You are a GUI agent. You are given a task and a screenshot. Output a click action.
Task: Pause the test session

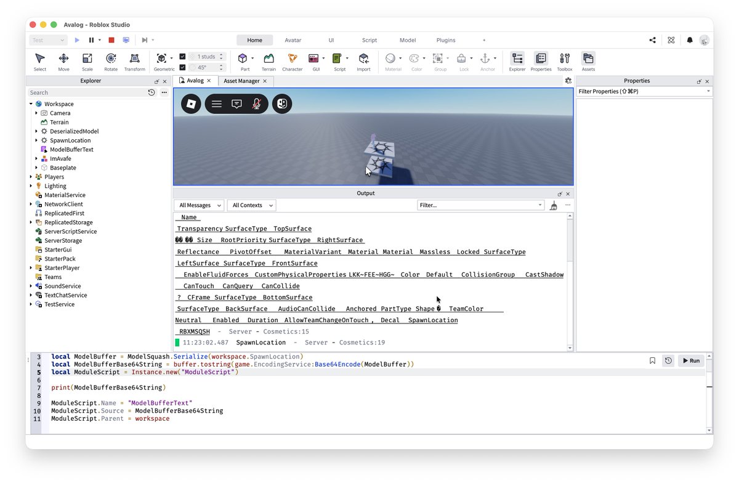point(91,40)
